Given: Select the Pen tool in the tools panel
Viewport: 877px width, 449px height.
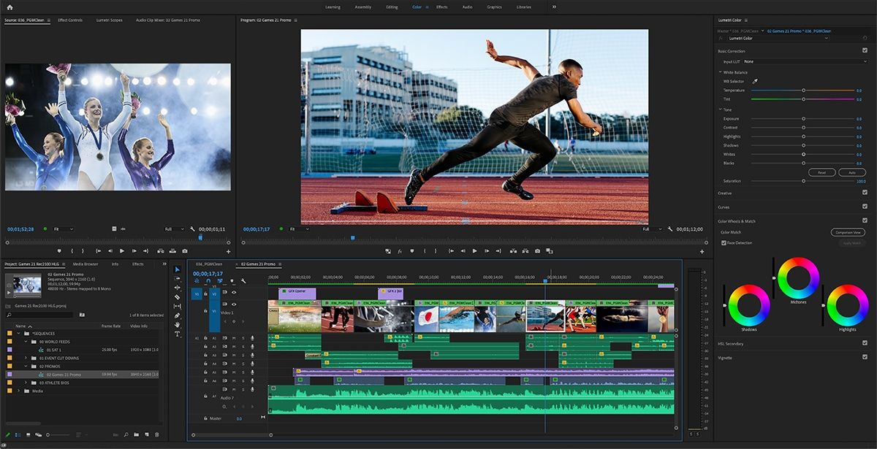Looking at the screenshot, I should click(177, 316).
